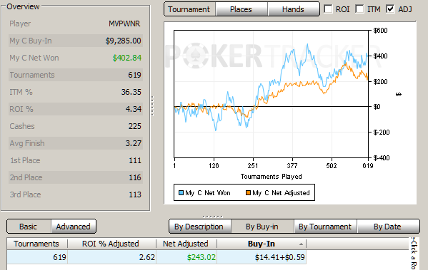Click the 619 Tournaments table cell
Screen dimensions: 428x270
[x=37, y=257]
